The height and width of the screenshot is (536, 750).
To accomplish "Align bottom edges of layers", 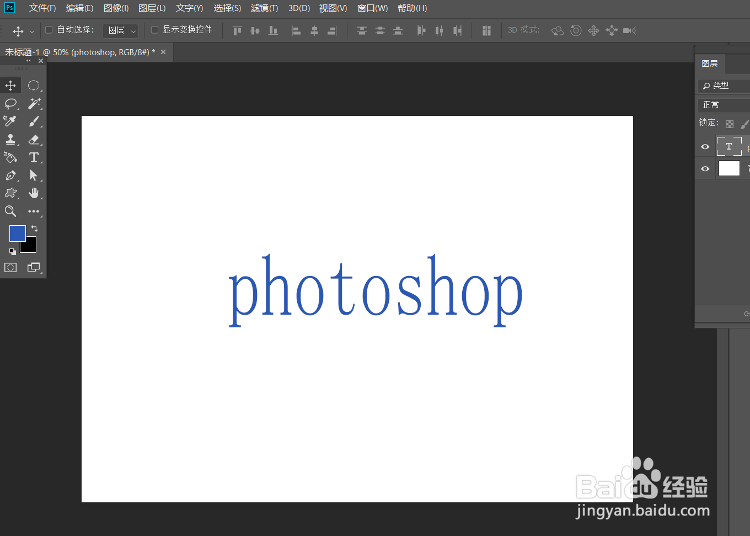I will tap(273, 30).
